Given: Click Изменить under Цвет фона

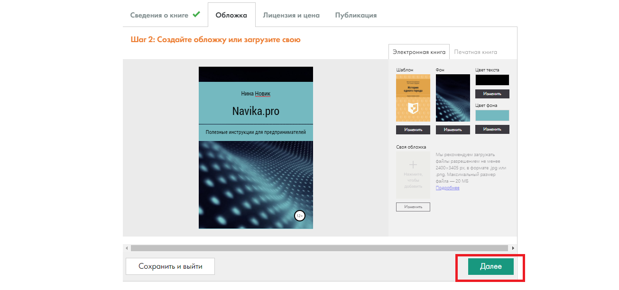Looking at the screenshot, I should pyautogui.click(x=492, y=129).
